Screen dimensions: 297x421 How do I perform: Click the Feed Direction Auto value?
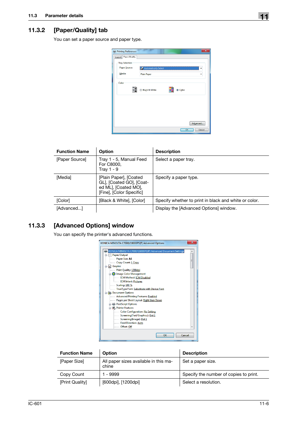(140, 323)
